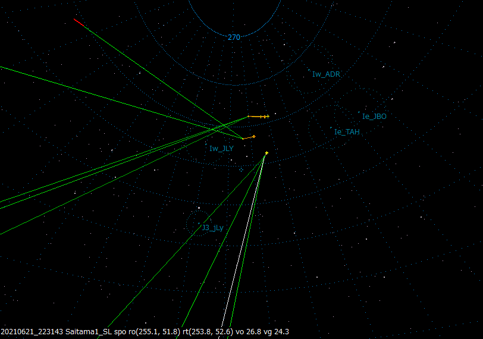Click the dotted circle around J3_jLy
This screenshot has height=339, width=483.
pyautogui.click(x=199, y=224)
